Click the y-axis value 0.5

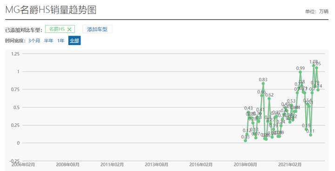16,108
